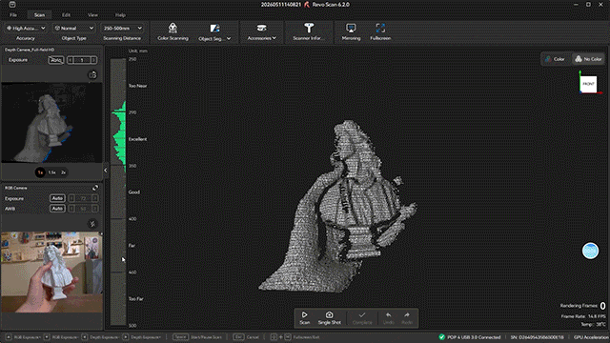Start scanning with the Scan play button
This screenshot has width=610, height=343.
click(305, 317)
